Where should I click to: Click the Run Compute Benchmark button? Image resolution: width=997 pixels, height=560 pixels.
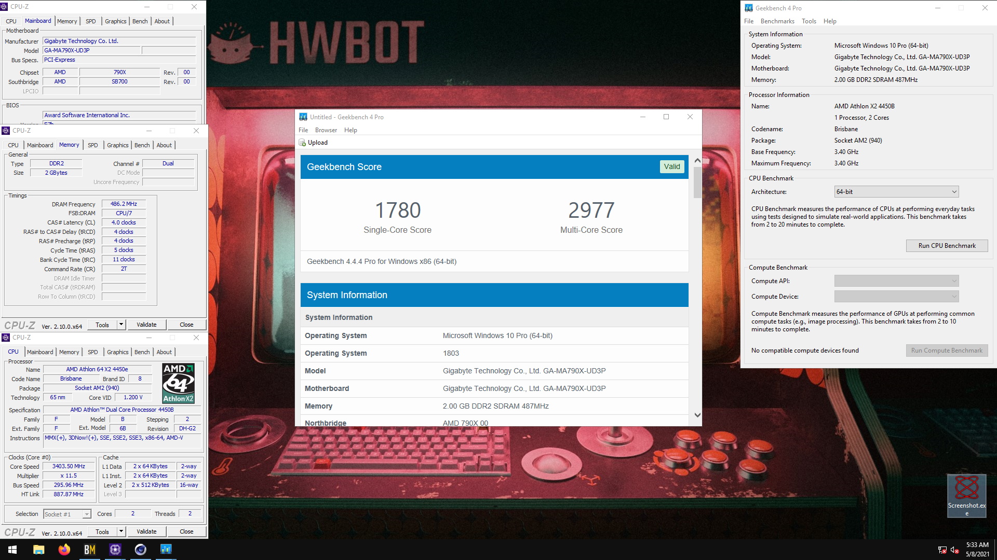coord(947,351)
